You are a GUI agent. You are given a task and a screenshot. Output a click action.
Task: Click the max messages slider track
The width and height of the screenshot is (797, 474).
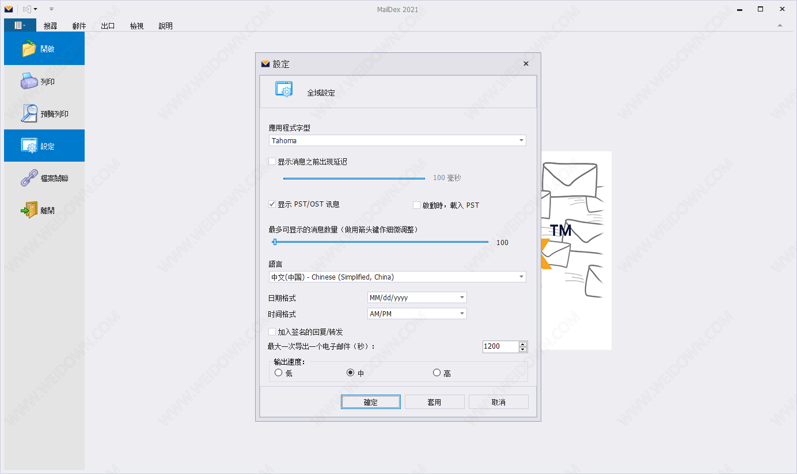(380, 242)
